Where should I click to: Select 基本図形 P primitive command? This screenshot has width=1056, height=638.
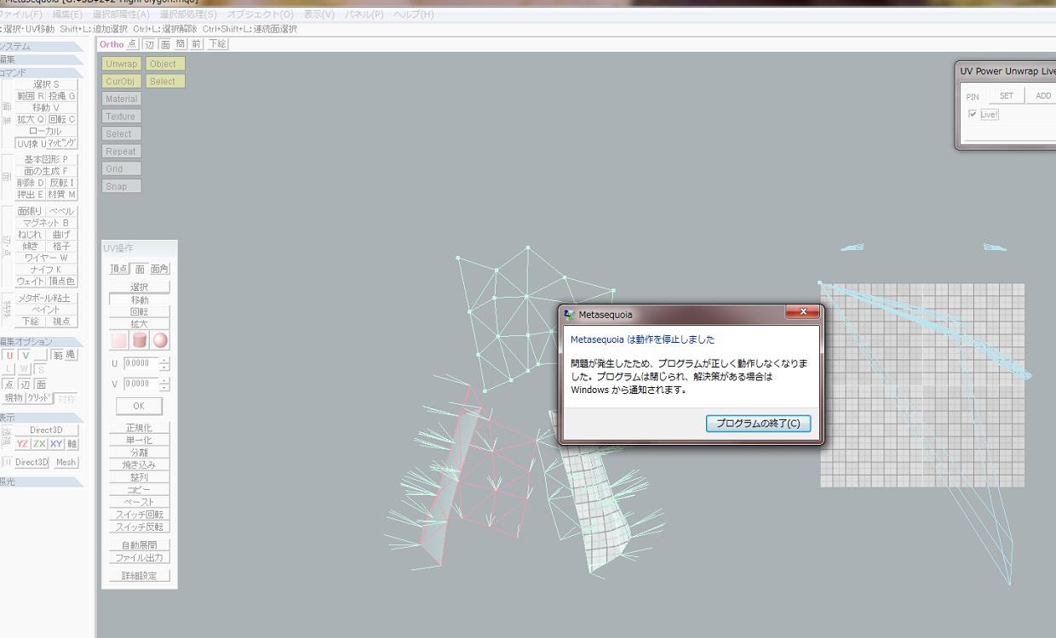pos(47,159)
